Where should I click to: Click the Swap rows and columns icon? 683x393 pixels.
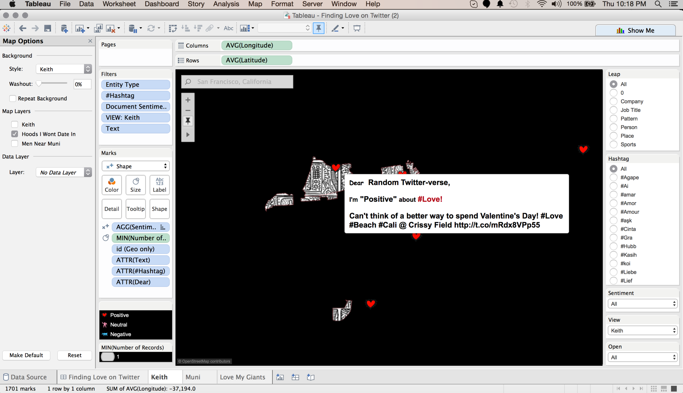click(173, 28)
